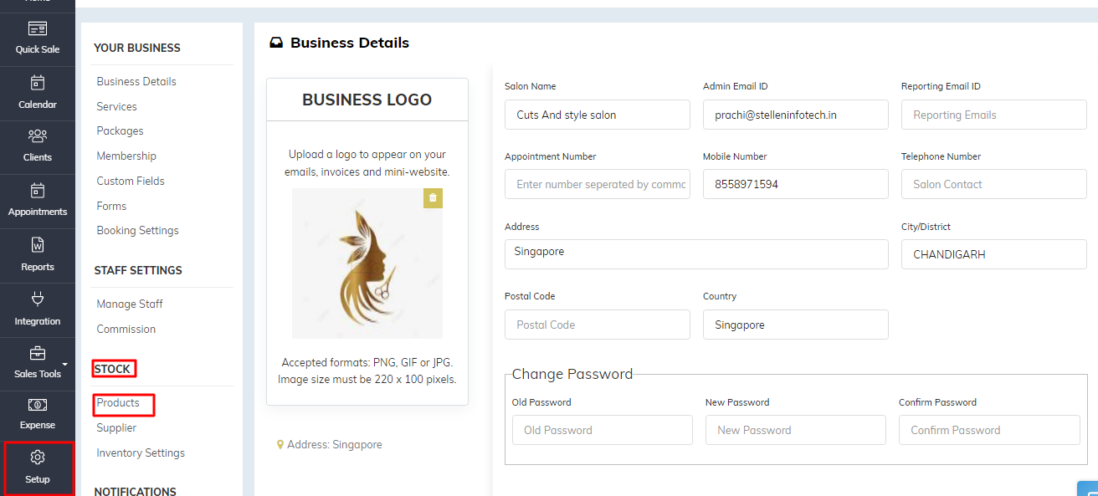Viewport: 1098px width, 496px height.
Task: Expand Sales Tools dropdown arrow
Action: pos(65,364)
